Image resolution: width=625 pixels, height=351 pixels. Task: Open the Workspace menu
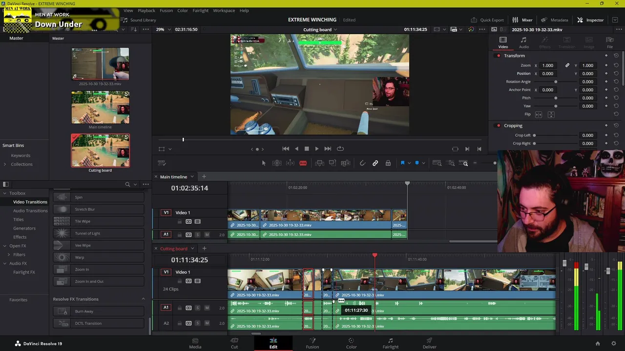click(224, 10)
